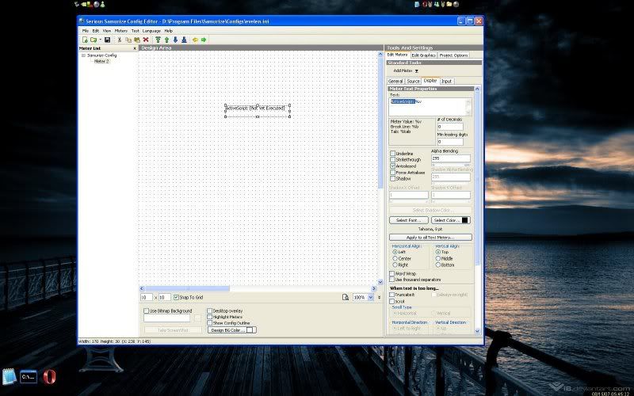Viewport: 634px width, 396px height.
Task: Switch to the Edit Graphics tab
Action: pyautogui.click(x=423, y=55)
